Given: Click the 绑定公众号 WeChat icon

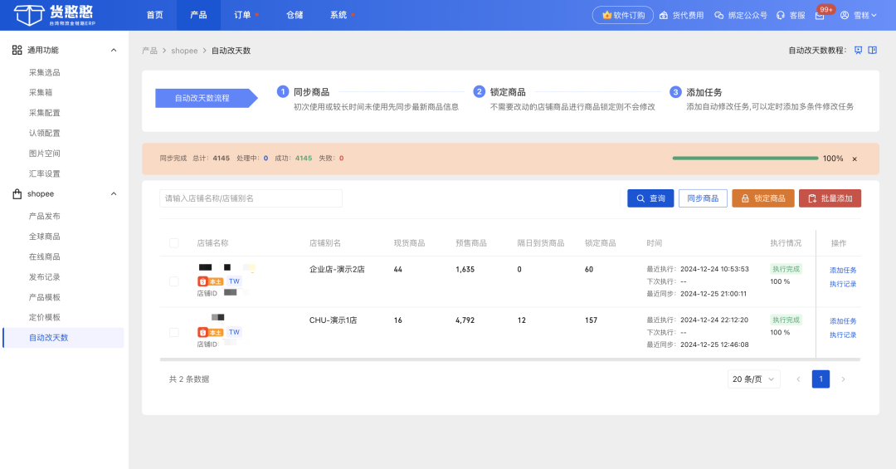Looking at the screenshot, I should tap(718, 16).
